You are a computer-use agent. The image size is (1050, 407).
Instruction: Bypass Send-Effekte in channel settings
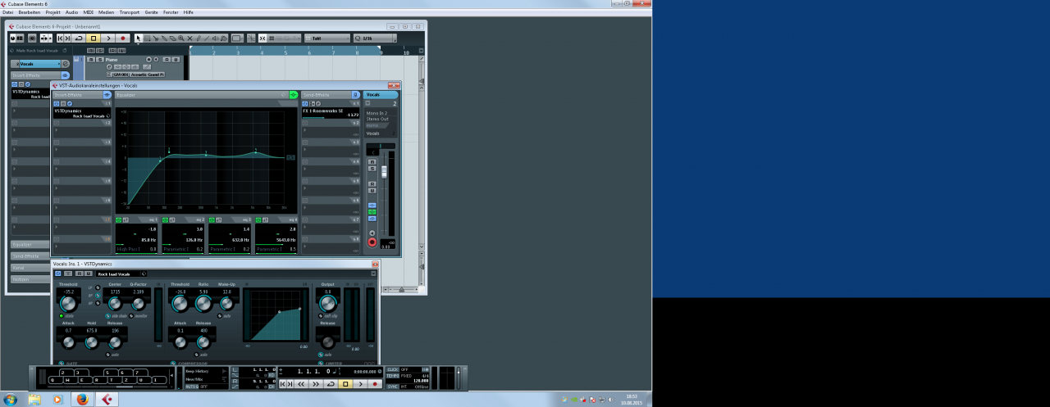(x=355, y=95)
